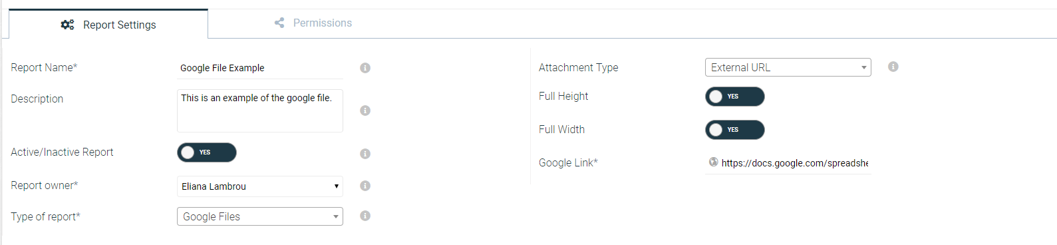Turn off the Full Width switch

pos(735,130)
